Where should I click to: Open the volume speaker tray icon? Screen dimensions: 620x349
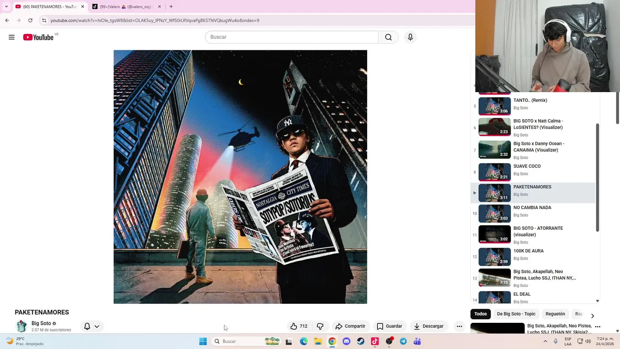click(x=588, y=341)
